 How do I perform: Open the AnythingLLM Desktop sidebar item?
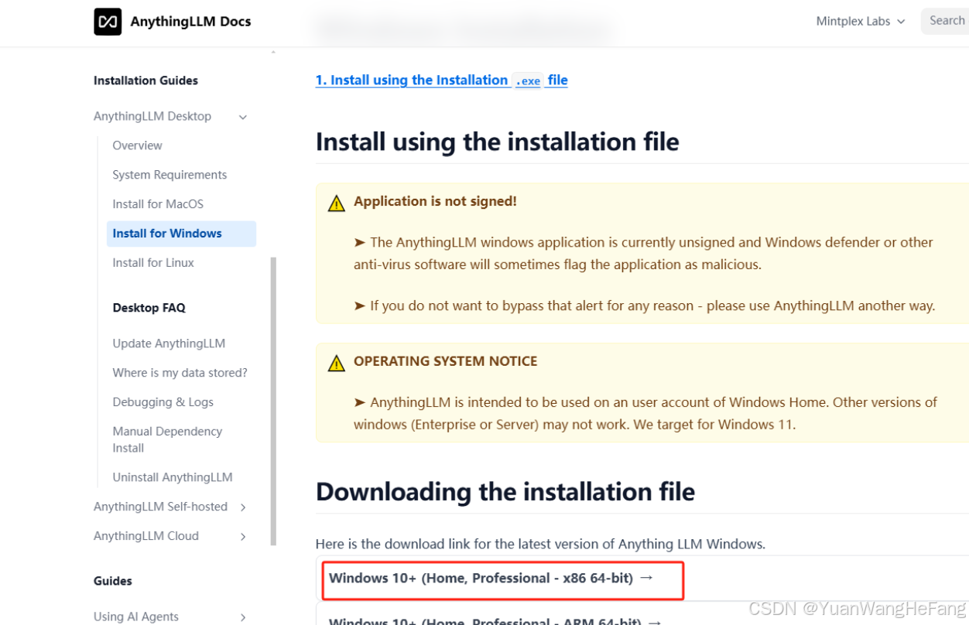[x=152, y=116]
